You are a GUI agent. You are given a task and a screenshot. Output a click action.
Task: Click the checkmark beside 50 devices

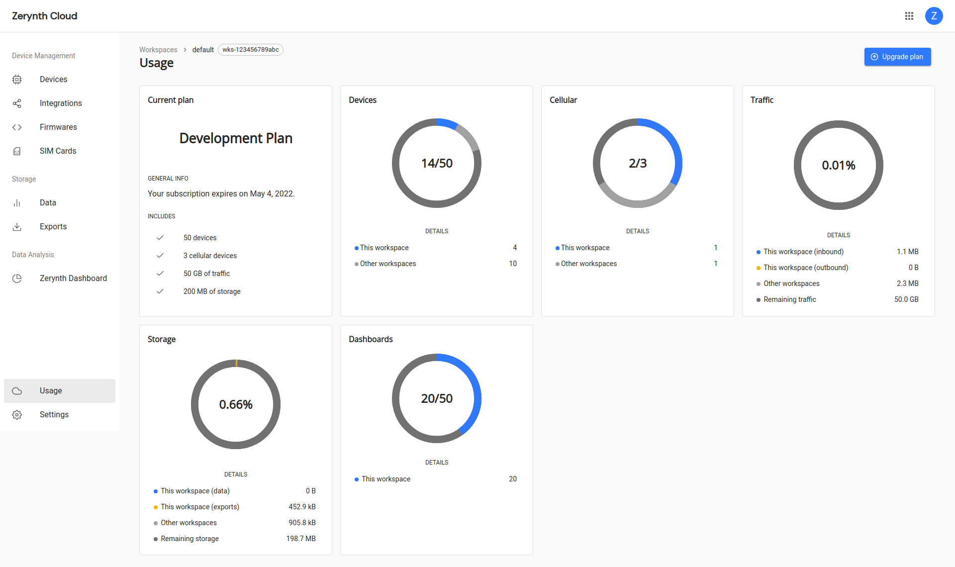coord(160,238)
